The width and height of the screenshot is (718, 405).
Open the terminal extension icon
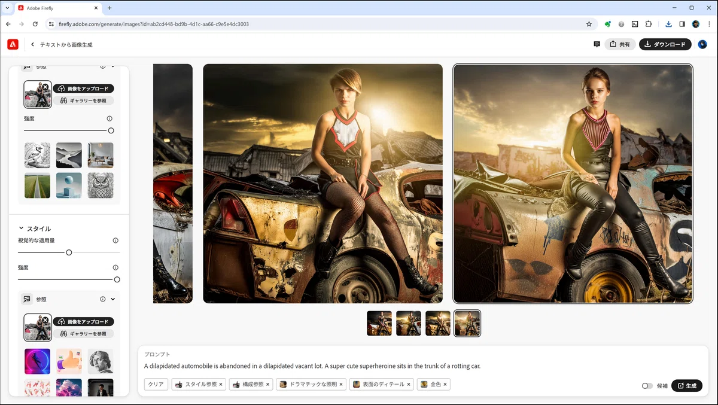pyautogui.click(x=635, y=24)
